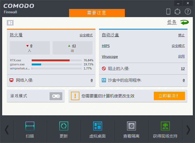The height and width of the screenshot is (143, 195).
Task: Click 获得现场支持 live support icon
Action: 165,126
